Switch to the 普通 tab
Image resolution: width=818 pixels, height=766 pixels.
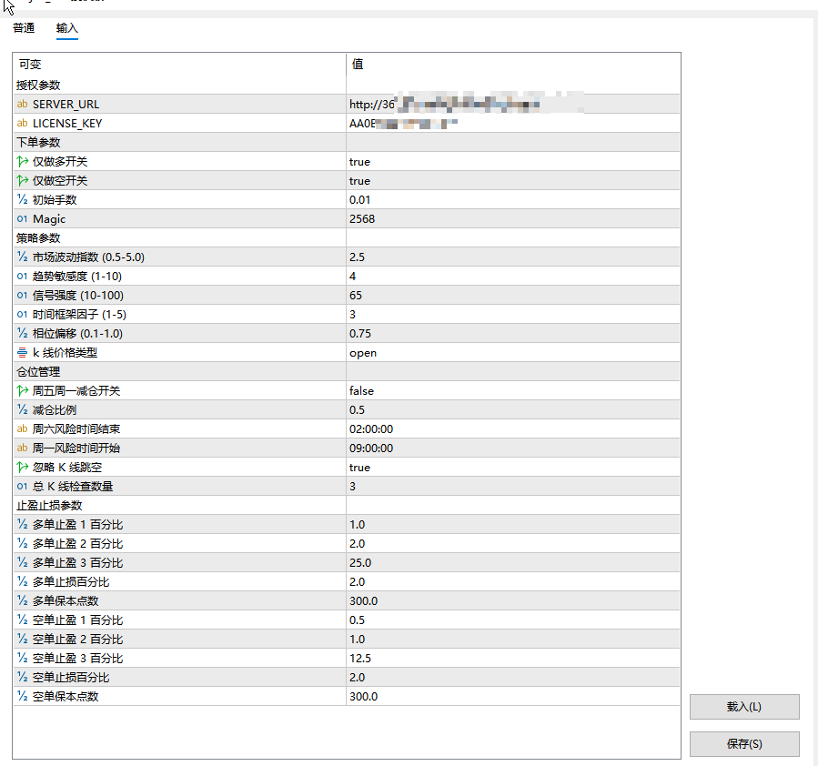click(24, 28)
